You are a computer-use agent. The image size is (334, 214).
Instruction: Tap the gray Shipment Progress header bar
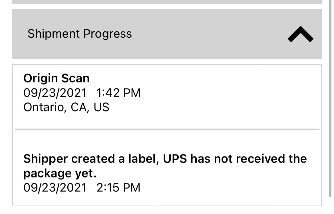200,34
